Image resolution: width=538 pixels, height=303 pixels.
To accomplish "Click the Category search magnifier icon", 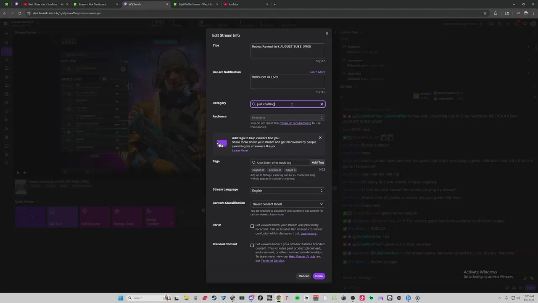I will point(254,104).
